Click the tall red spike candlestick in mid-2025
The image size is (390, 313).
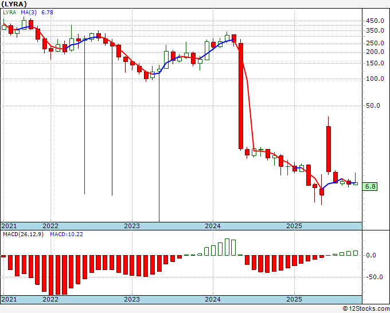(329, 149)
